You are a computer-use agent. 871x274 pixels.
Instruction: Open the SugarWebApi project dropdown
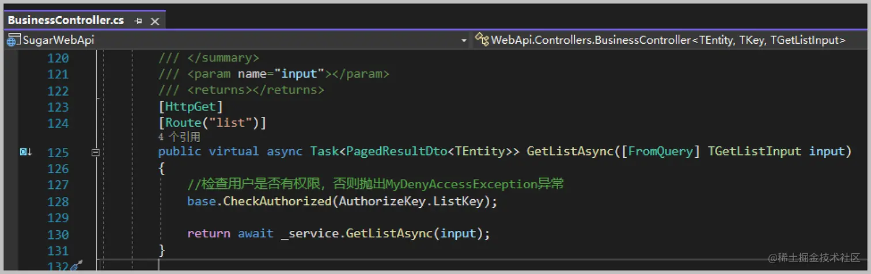click(x=238, y=40)
